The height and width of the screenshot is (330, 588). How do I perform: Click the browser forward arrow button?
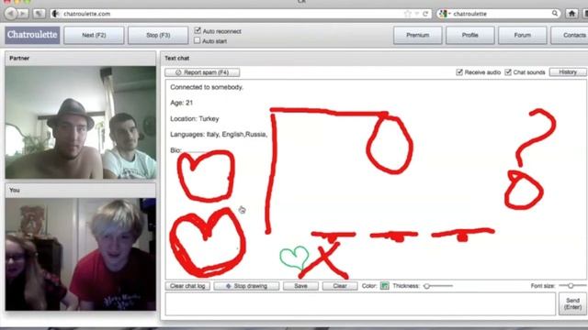pyautogui.click(x=22, y=14)
